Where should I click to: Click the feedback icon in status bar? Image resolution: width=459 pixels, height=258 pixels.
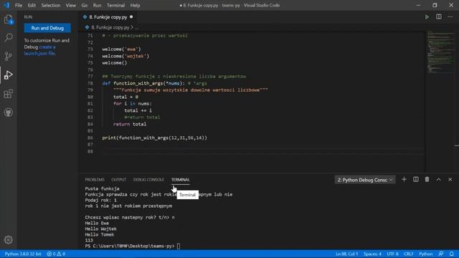[441, 254]
